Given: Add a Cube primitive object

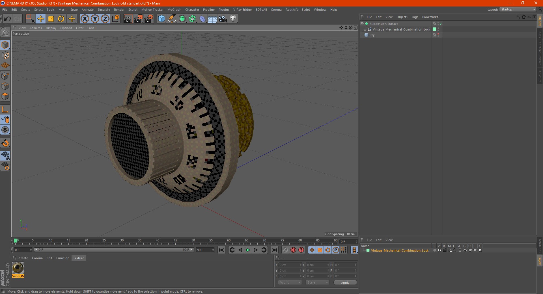Looking at the screenshot, I should click(x=161, y=19).
